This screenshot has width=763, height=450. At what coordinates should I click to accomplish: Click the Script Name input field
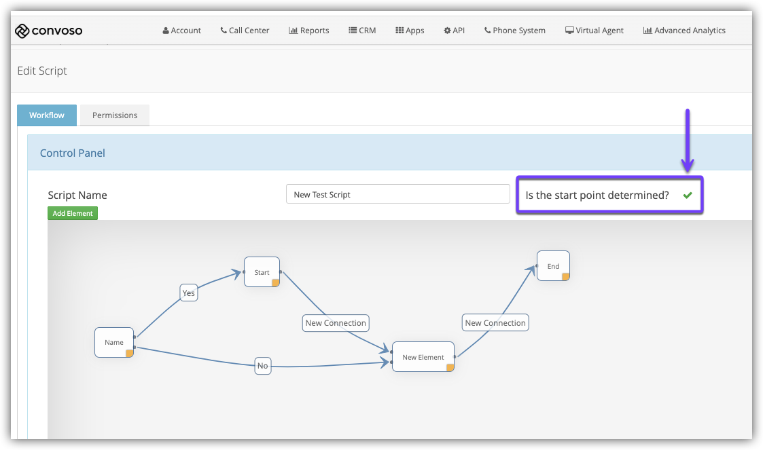(397, 194)
